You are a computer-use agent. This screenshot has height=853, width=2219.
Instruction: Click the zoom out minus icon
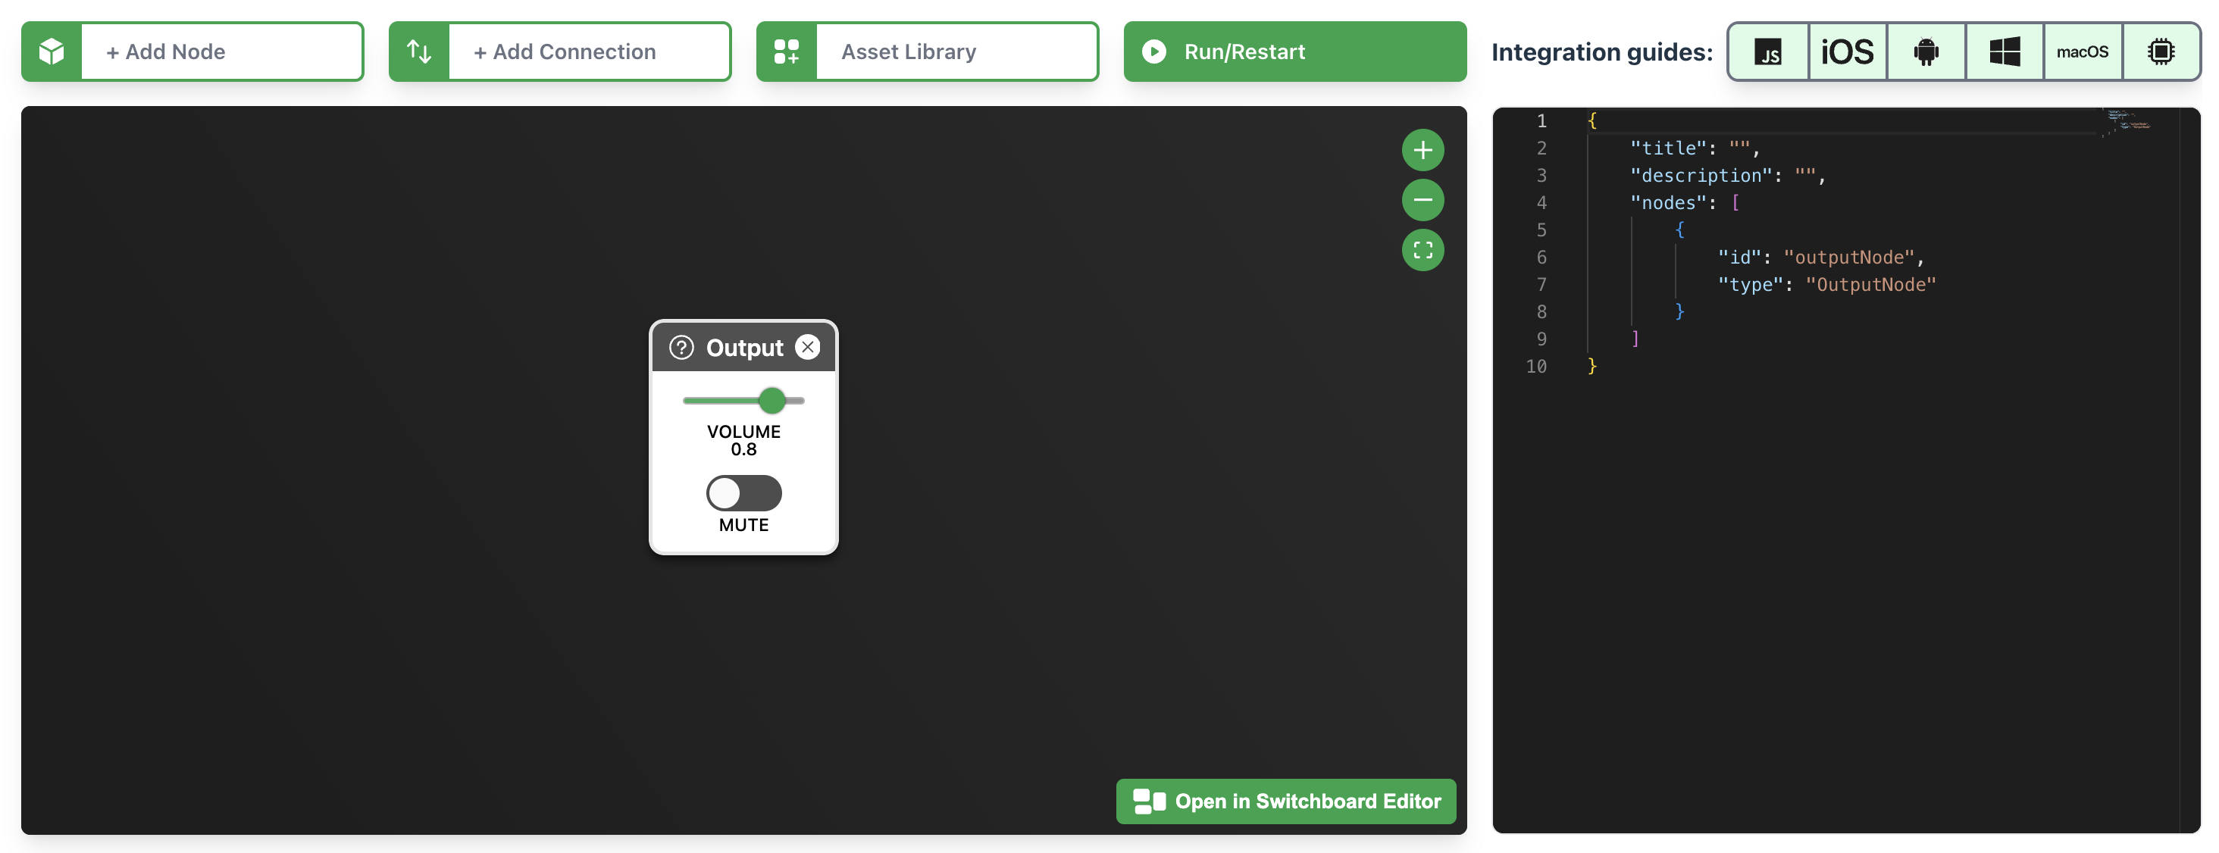1424,199
